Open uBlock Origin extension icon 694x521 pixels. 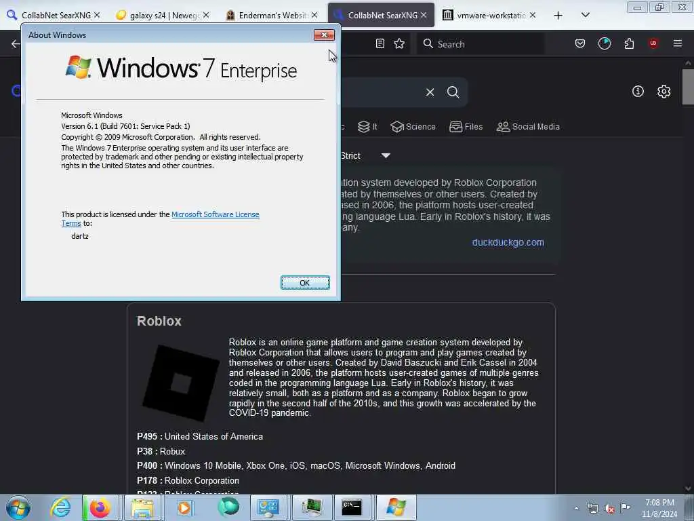(653, 43)
